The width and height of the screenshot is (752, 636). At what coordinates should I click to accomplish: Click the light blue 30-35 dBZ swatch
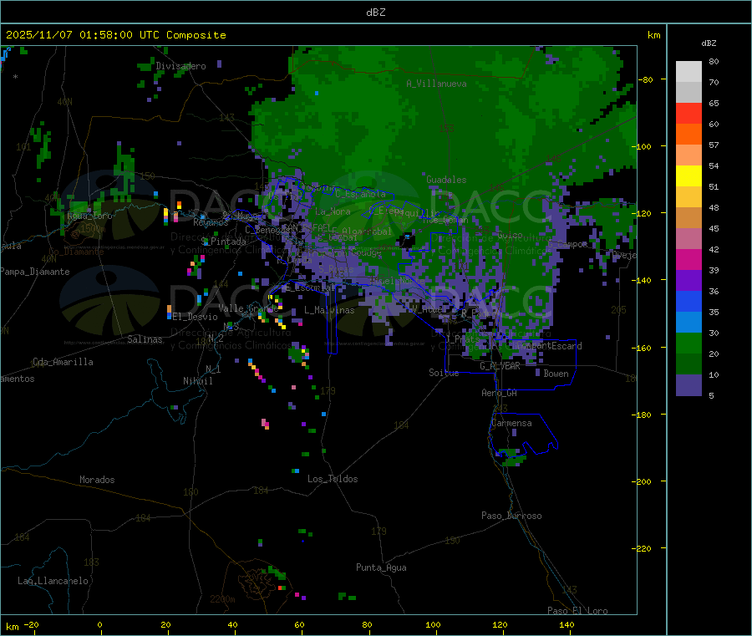pos(688,323)
